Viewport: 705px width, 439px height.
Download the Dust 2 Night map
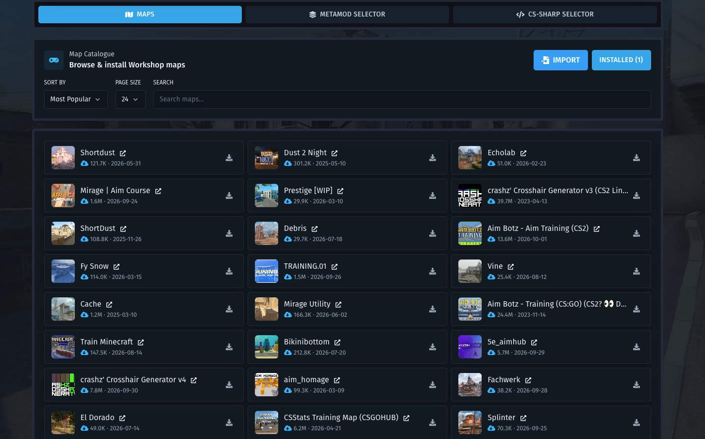tap(433, 158)
